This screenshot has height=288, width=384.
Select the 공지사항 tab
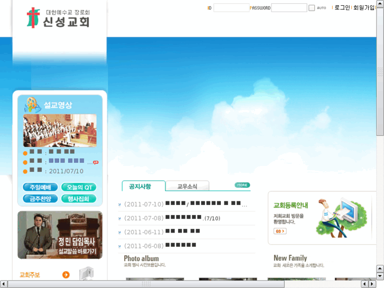click(x=144, y=186)
